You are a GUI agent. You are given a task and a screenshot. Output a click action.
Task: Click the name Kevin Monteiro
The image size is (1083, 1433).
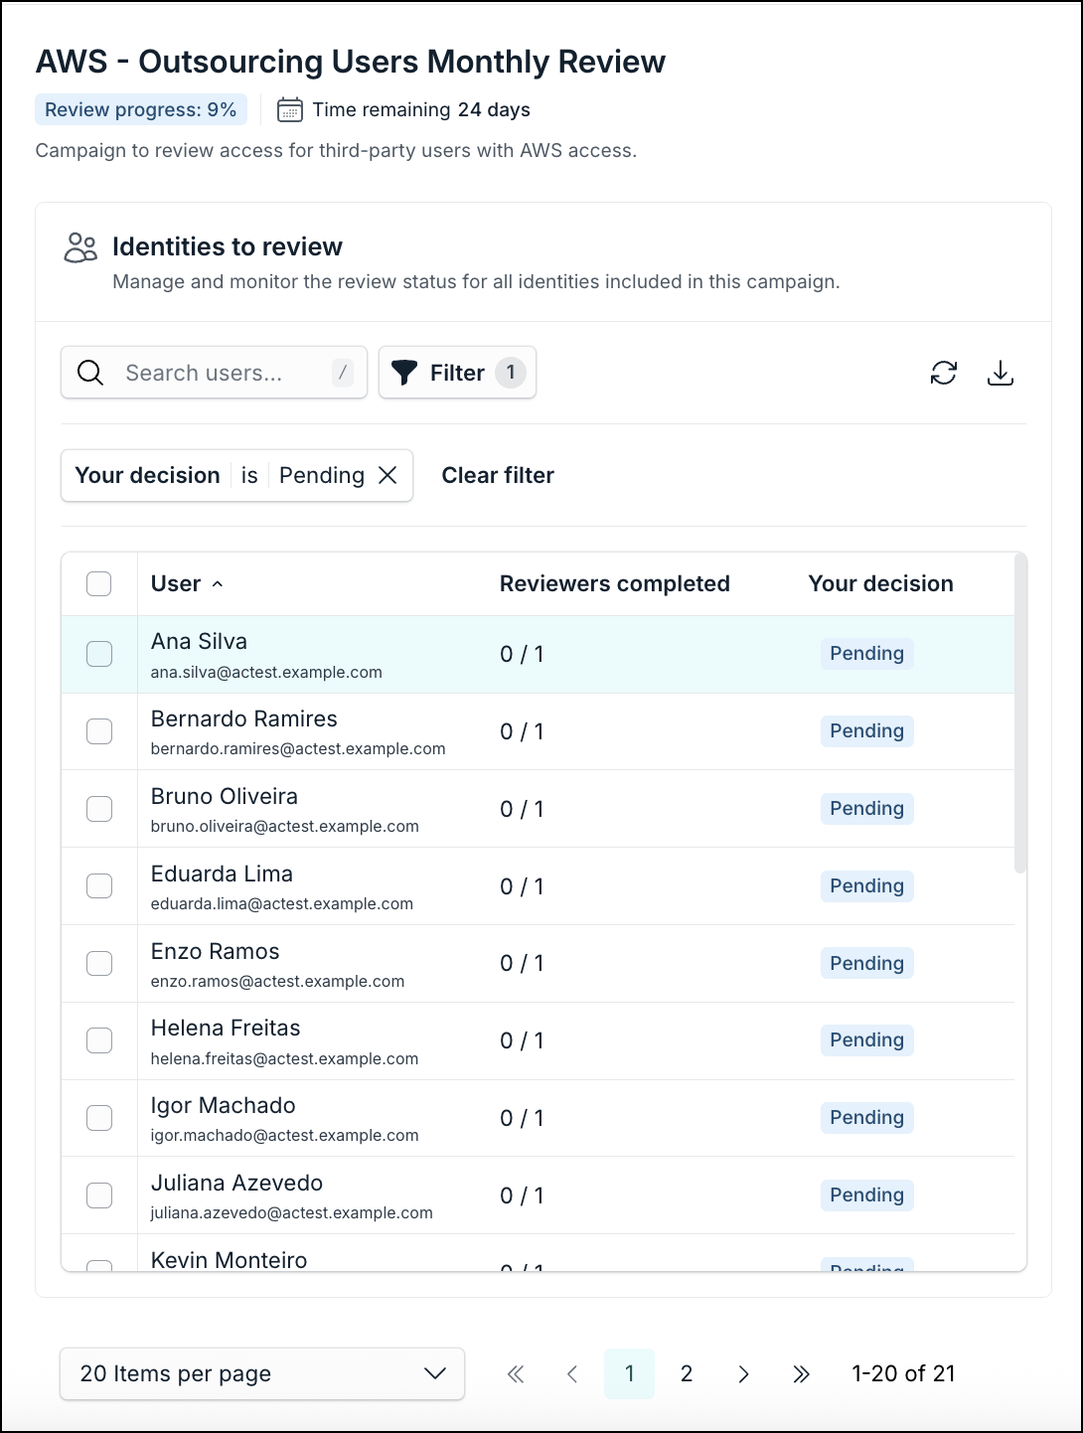[230, 1260]
